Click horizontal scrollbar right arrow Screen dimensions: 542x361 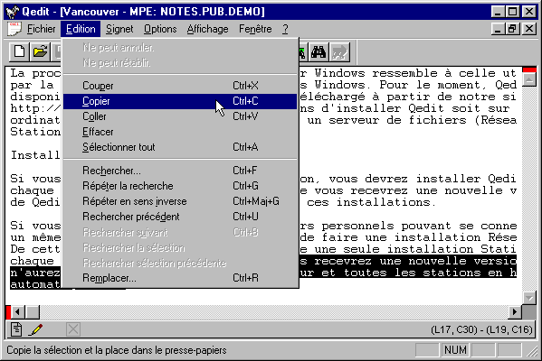(x=515, y=312)
